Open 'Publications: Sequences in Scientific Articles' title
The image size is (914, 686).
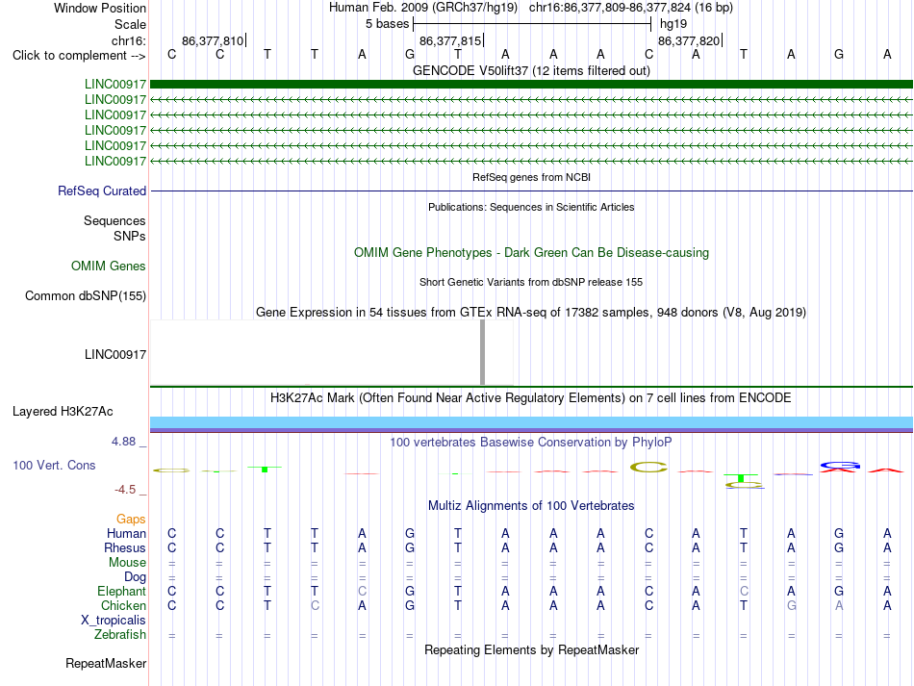[x=531, y=207]
